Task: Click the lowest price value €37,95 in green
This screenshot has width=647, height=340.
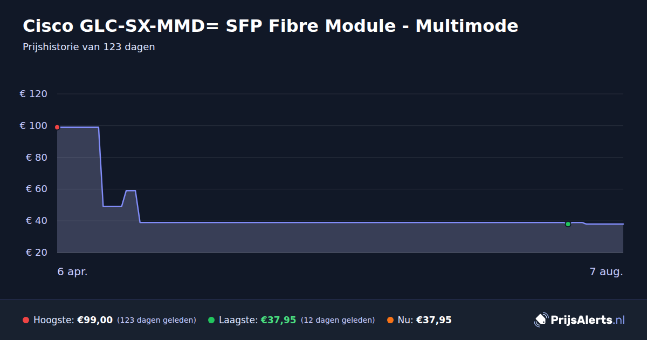Action: 279,320
